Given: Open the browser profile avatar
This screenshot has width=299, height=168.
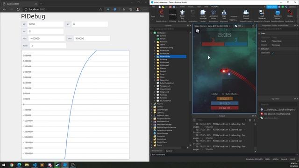Looking at the screenshot, I should (138, 9).
